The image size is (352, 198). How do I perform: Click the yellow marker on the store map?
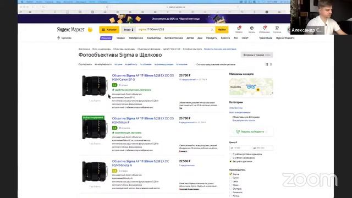(258, 90)
